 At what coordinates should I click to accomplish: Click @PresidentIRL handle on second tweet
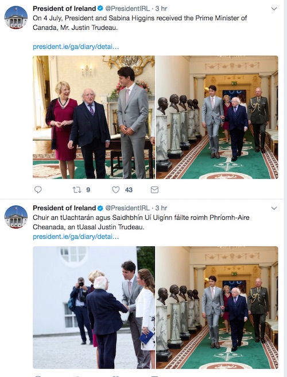click(127, 208)
